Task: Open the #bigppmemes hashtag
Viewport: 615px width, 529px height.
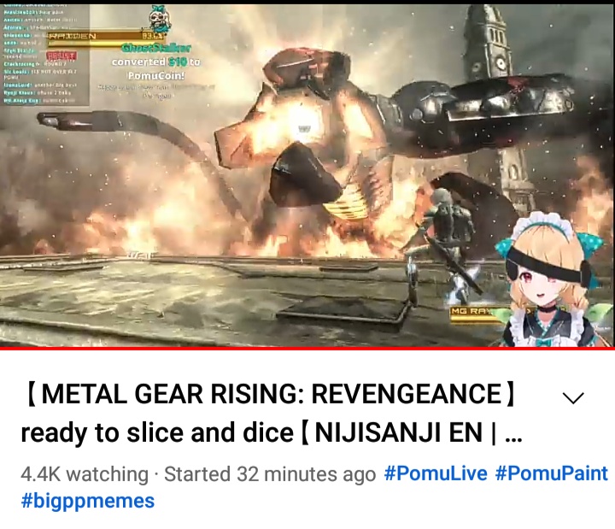Action: [x=88, y=501]
